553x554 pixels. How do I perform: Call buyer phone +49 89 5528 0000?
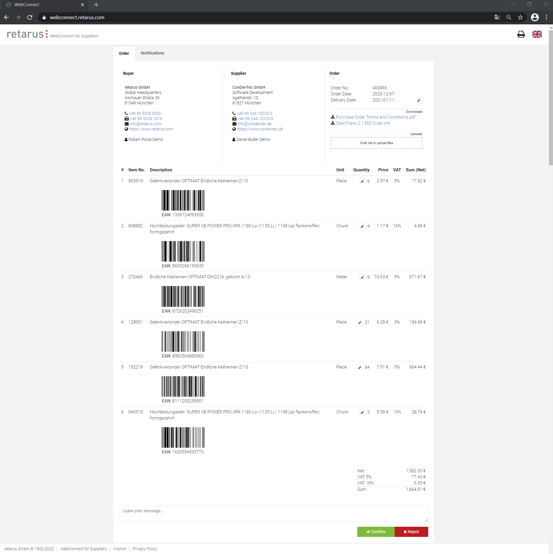[145, 113]
